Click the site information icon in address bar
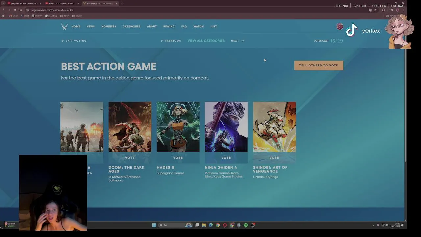The image size is (421, 237). [x=28, y=10]
